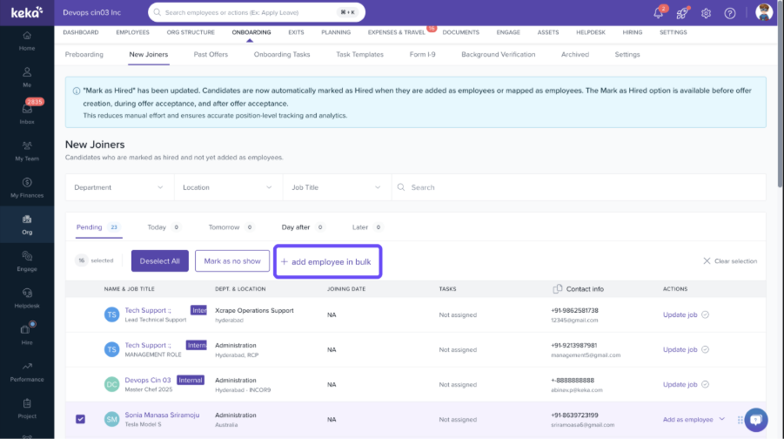Viewport: 784px width, 439px height.
Task: Click the Deselect All button
Action: pos(160,260)
